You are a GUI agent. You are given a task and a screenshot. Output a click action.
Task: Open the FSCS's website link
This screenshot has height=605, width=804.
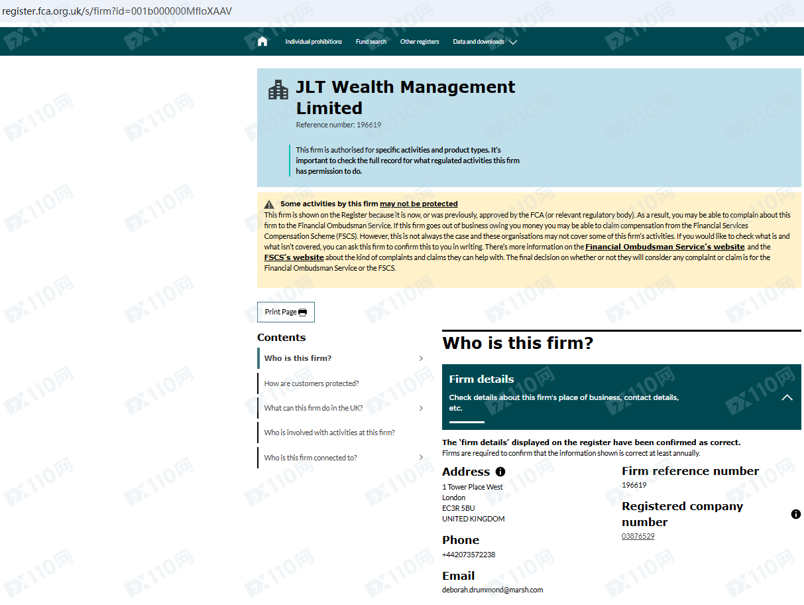(x=294, y=257)
